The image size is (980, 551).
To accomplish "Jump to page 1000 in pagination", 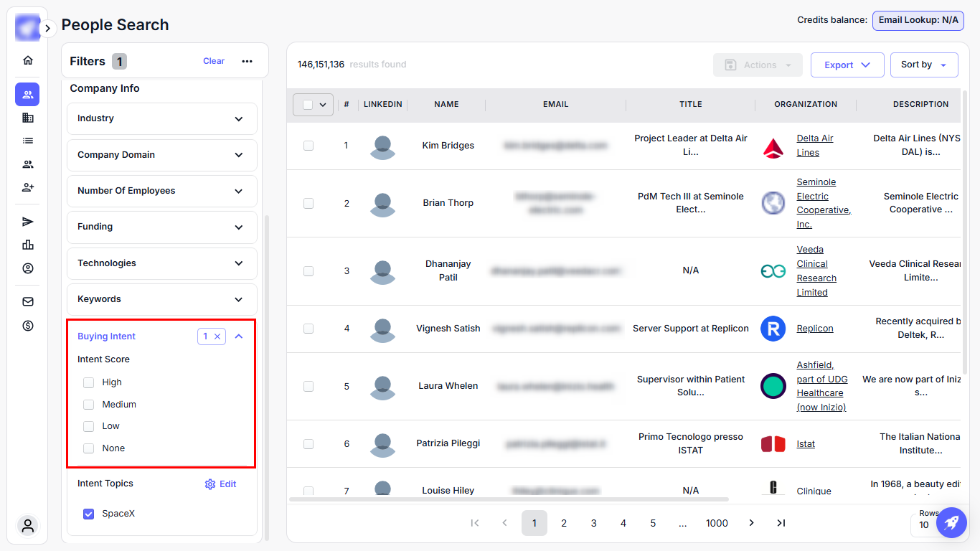I will [717, 523].
